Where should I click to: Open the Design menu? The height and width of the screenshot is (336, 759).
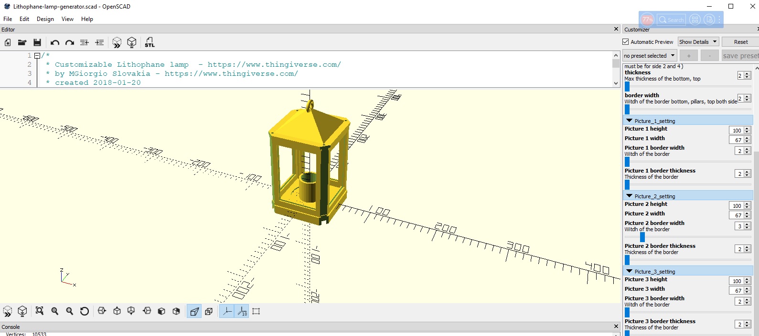click(x=45, y=19)
